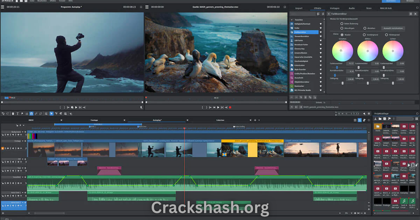The height and width of the screenshot is (220, 420).
Task: Jump to range start under source monitor
Action: pos(210,108)
